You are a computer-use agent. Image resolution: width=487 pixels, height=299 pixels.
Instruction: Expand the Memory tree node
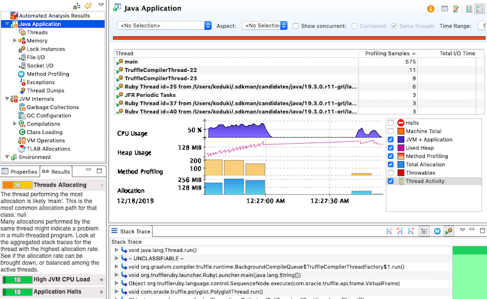click(14, 40)
